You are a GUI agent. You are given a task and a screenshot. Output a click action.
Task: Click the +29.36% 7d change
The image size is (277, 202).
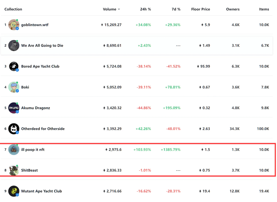(x=173, y=25)
